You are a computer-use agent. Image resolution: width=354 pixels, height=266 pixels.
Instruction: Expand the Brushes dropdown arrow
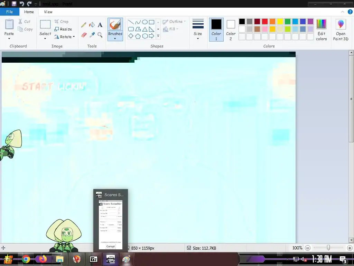pos(115,39)
